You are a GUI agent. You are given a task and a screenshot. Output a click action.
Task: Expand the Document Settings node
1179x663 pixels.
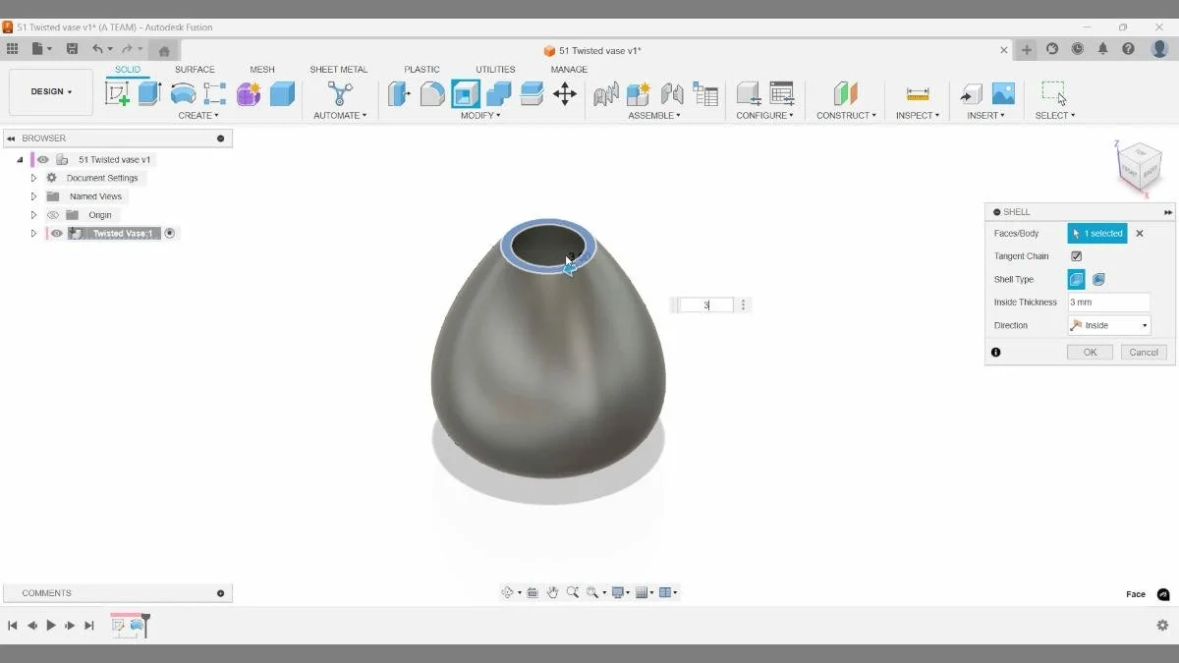tap(32, 177)
